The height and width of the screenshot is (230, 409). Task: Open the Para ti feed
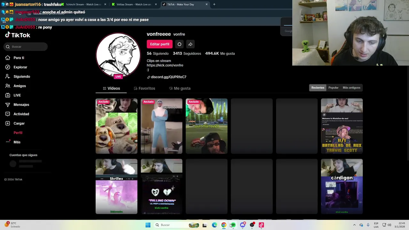point(19,58)
